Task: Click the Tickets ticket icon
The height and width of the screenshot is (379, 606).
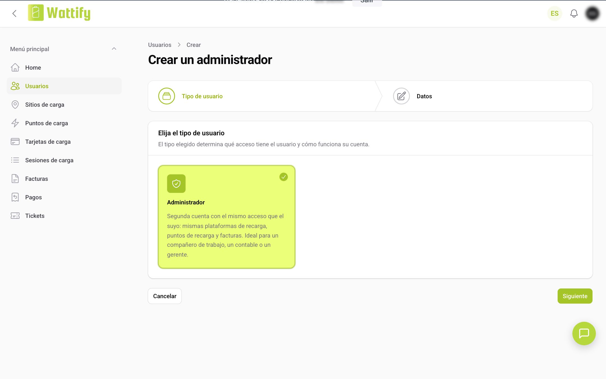Action: 15,216
